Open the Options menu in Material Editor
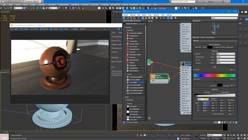The image size is (248, 140). coord(156,15)
